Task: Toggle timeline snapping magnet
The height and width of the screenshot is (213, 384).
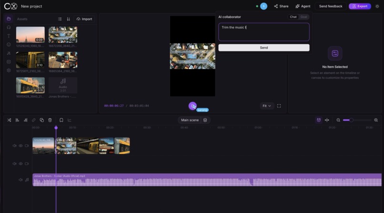Action: click(x=319, y=120)
